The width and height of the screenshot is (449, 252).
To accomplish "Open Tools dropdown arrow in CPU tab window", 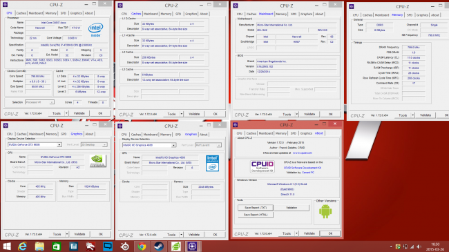I will click(x=66, y=113).
